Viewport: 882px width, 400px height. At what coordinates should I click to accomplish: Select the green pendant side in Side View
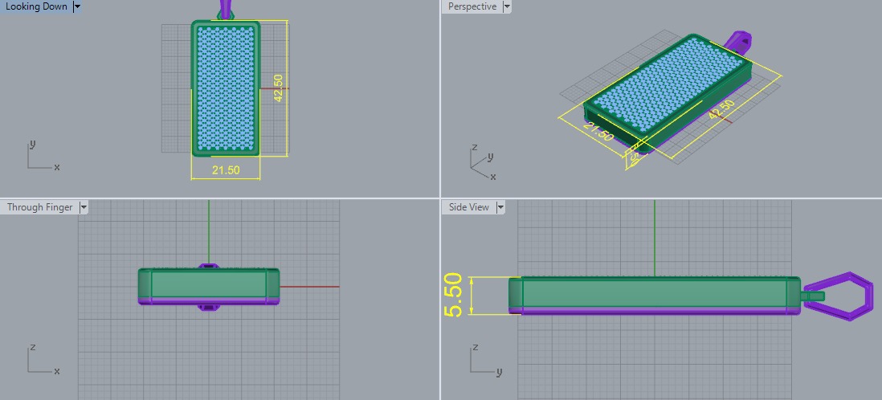click(655, 292)
